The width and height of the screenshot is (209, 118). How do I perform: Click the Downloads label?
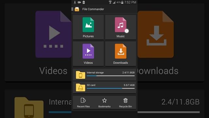click(121, 63)
